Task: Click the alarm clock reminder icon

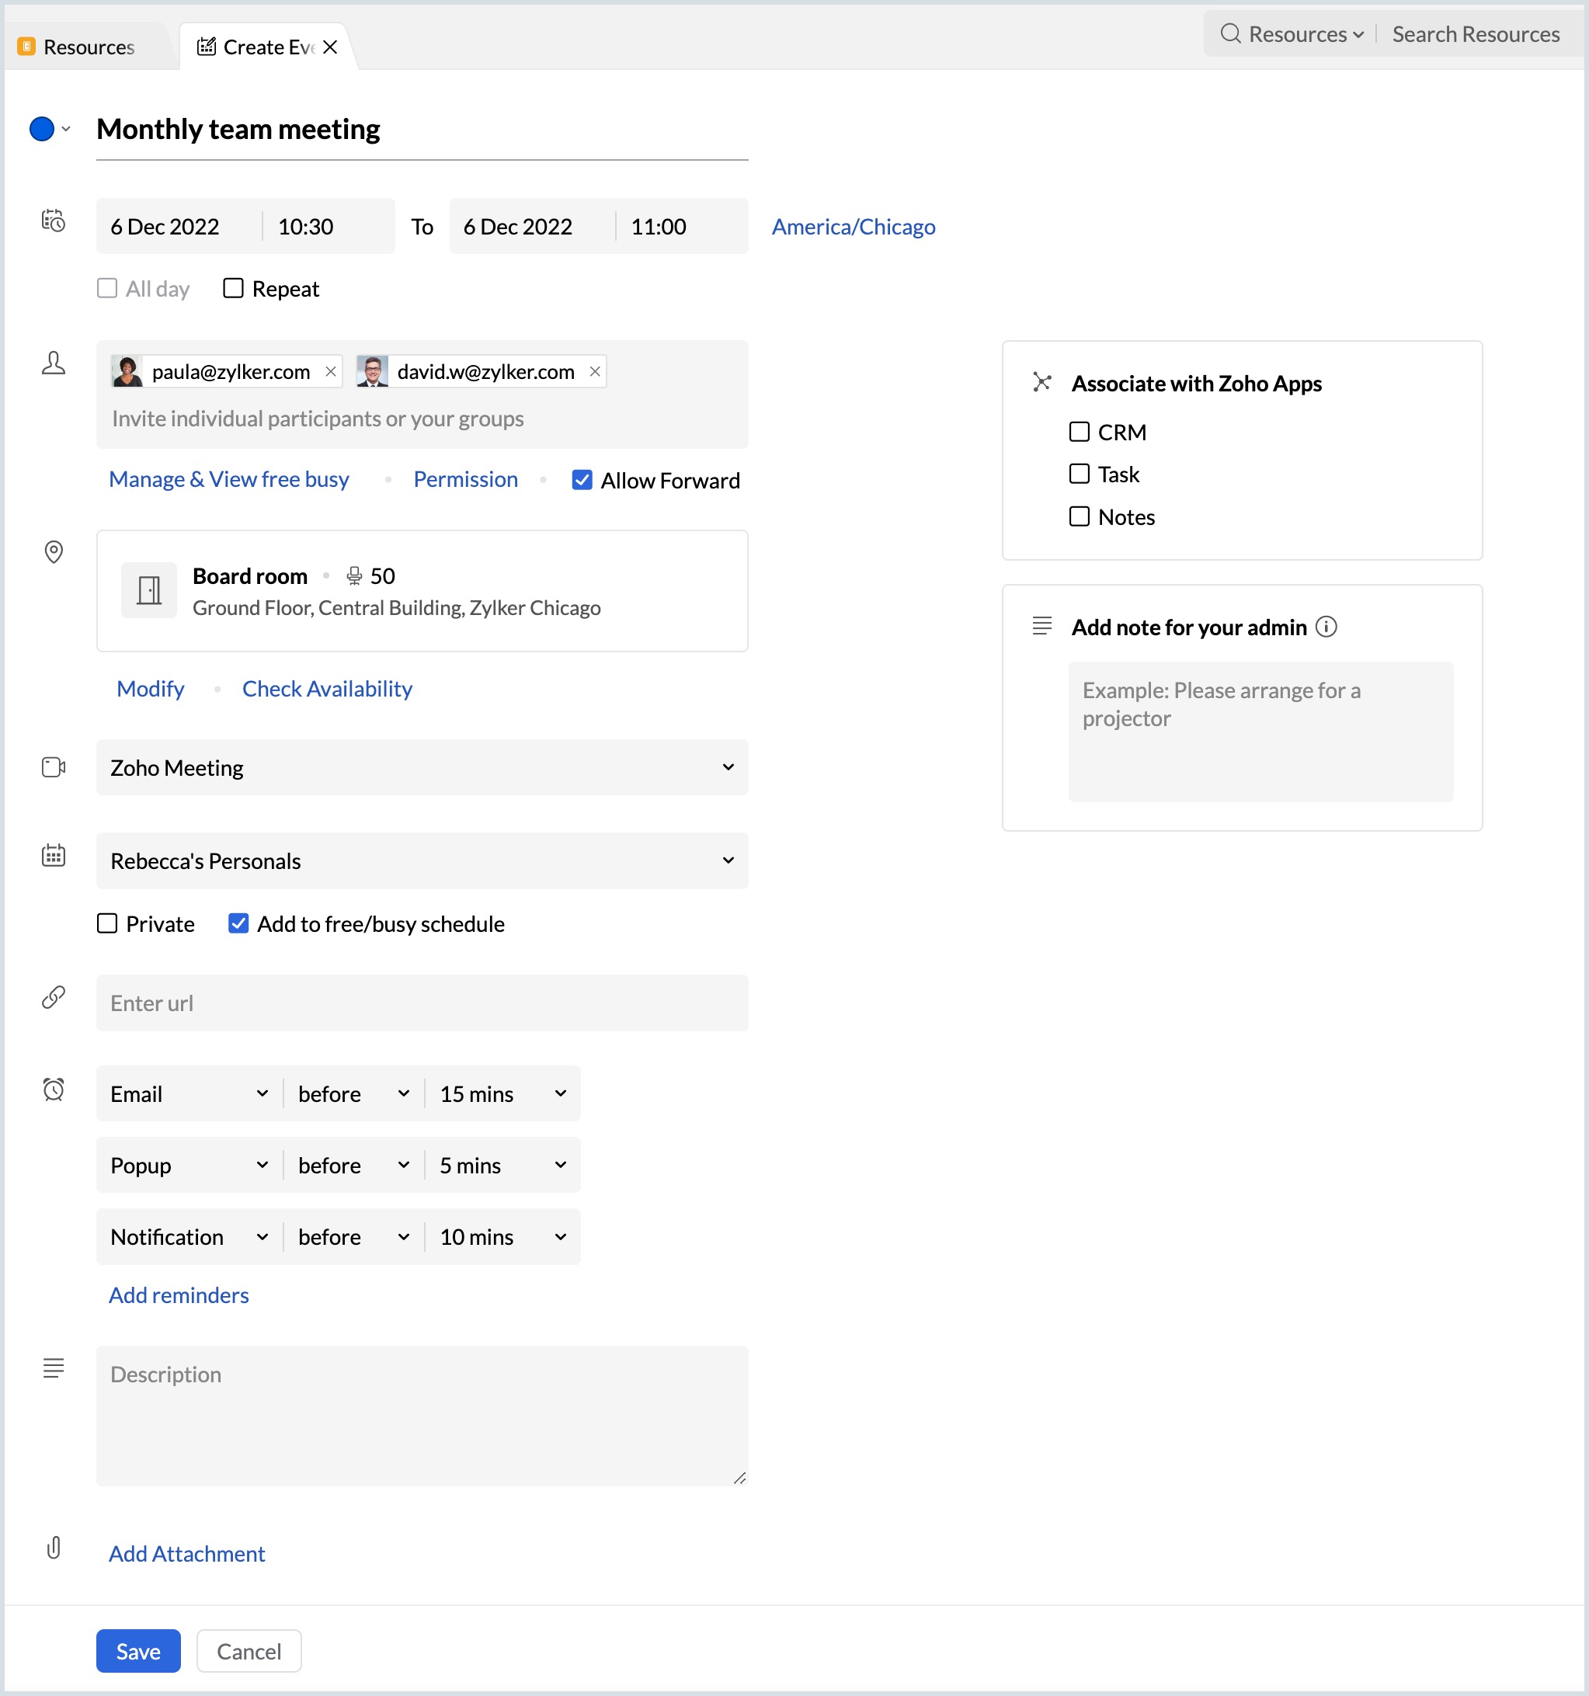Action: [x=54, y=1090]
